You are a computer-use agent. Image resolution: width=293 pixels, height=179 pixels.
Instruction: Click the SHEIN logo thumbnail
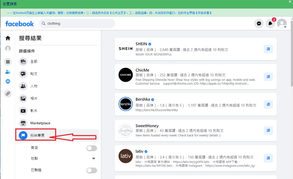coord(126,48)
